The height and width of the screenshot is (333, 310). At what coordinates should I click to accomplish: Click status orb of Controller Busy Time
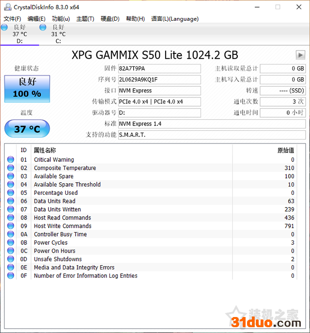pyautogui.click(x=11, y=234)
